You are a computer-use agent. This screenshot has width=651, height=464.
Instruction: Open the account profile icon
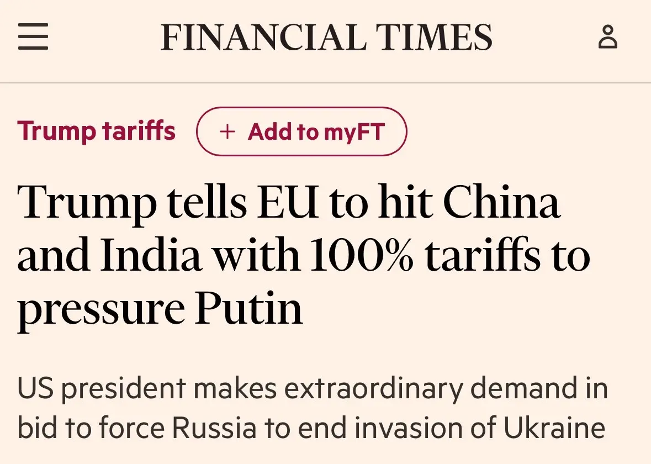tap(608, 37)
